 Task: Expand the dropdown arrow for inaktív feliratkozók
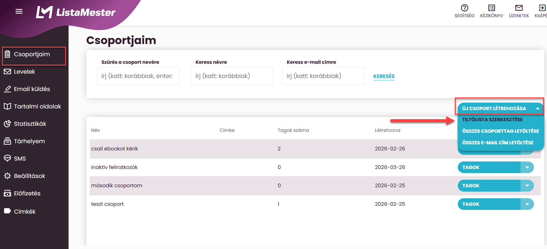pyautogui.click(x=527, y=167)
